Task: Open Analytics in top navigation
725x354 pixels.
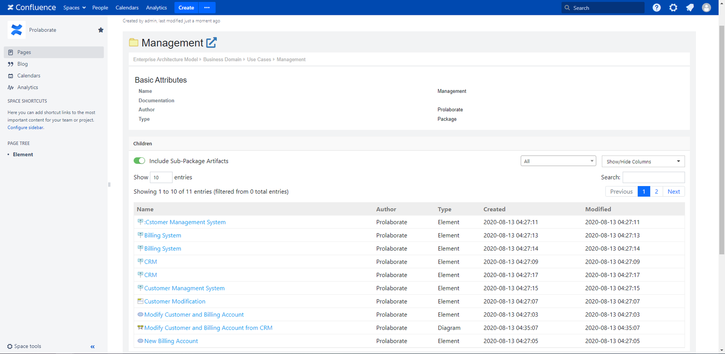Action: tap(156, 7)
